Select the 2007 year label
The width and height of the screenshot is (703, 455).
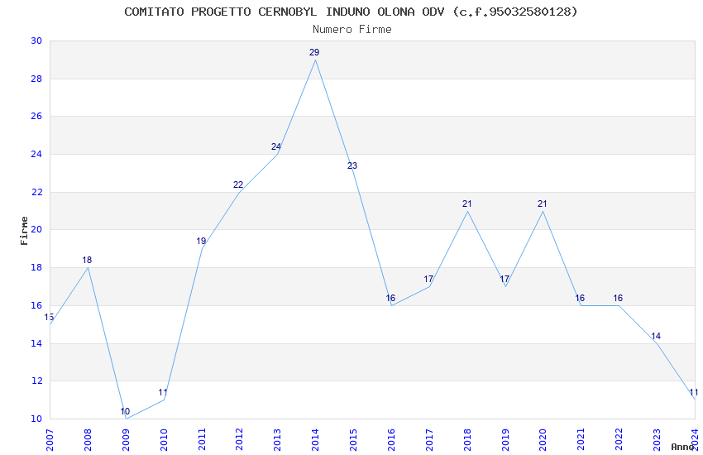click(x=50, y=439)
